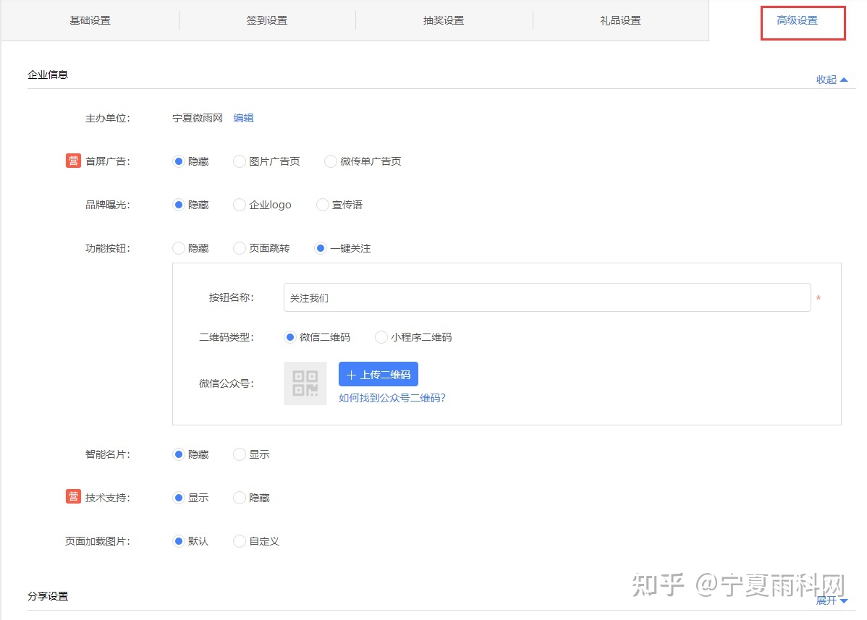
Task: Open the 如何找到公众号二维码 help link
Action: coord(392,397)
